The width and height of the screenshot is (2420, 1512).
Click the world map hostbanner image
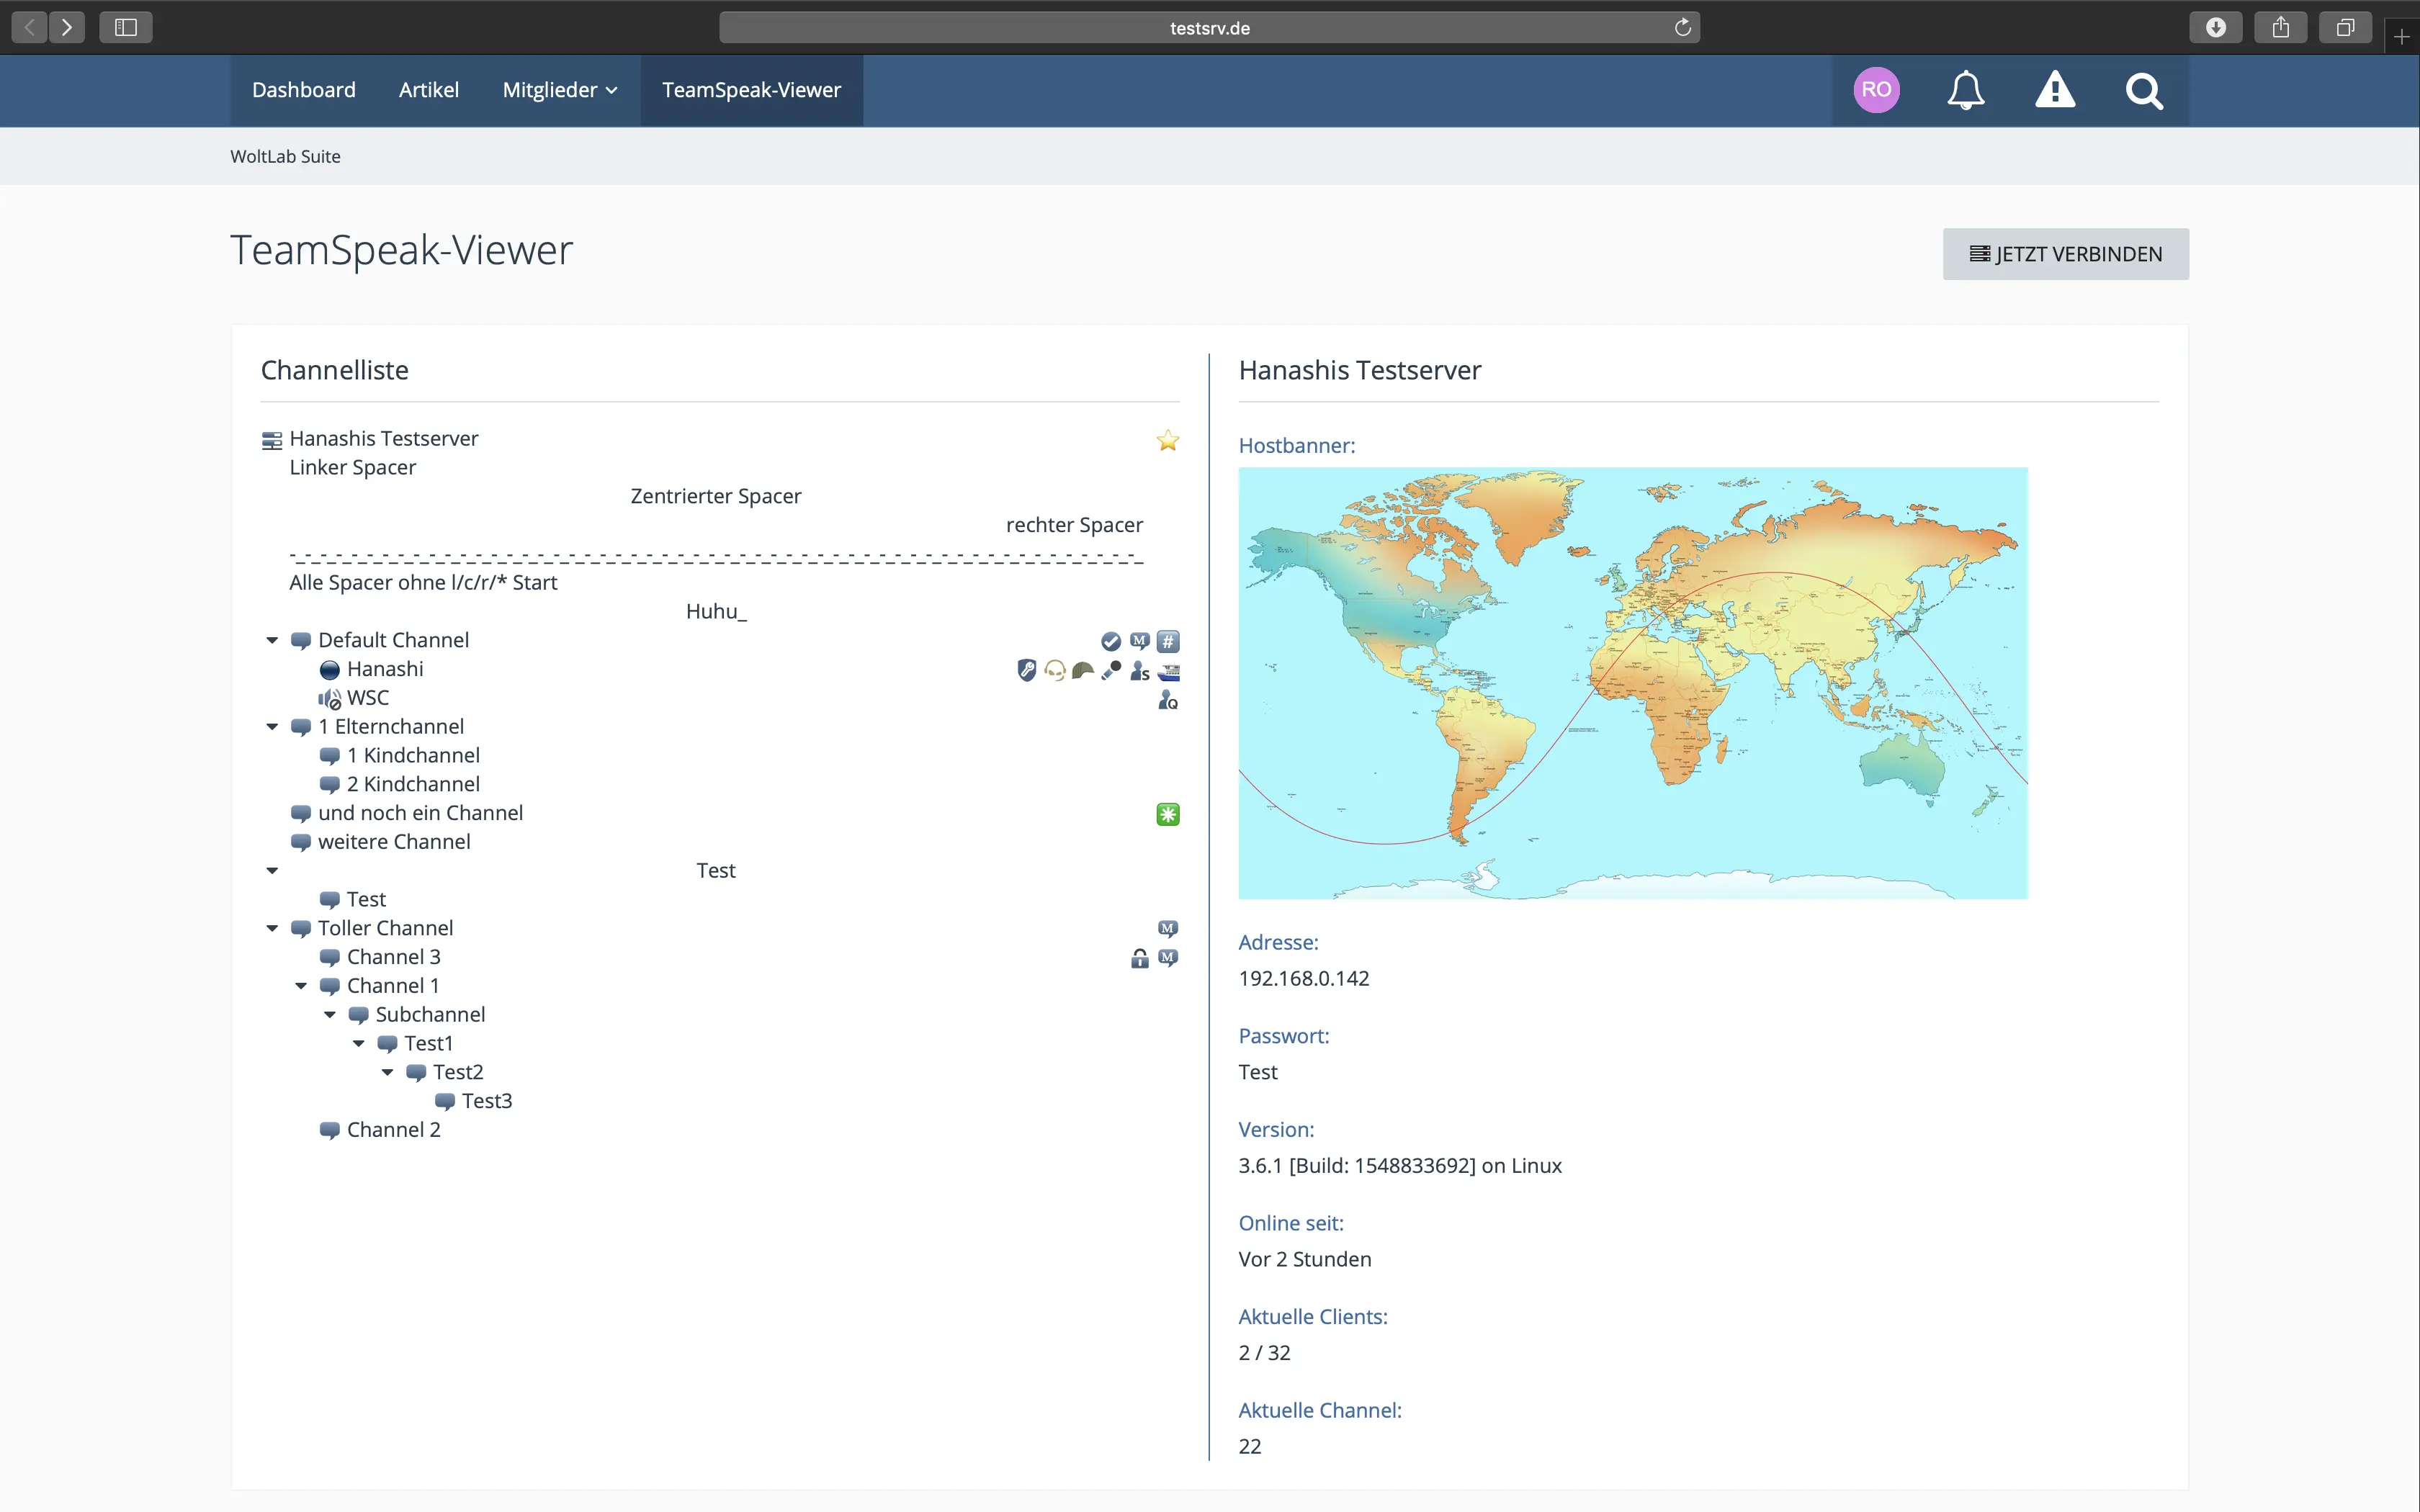pos(1632,682)
